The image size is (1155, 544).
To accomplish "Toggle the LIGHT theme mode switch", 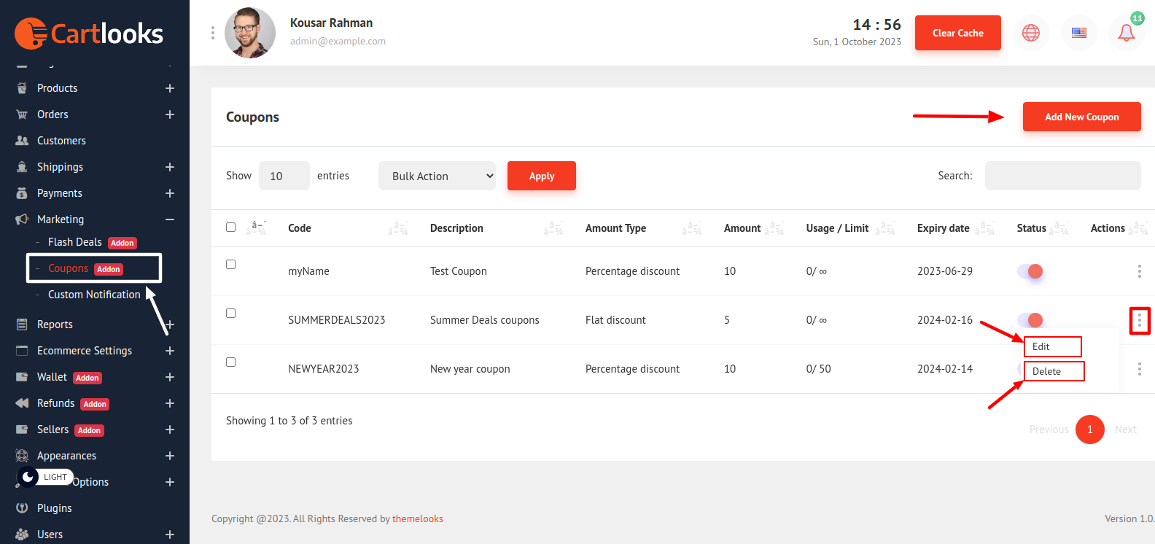I will point(45,477).
